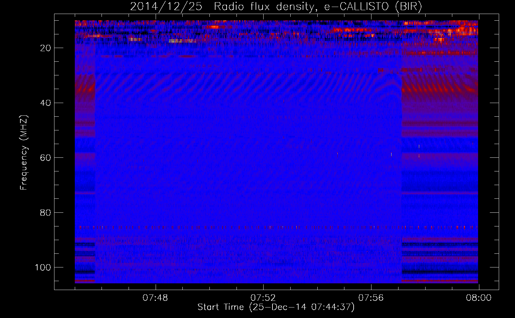Click the "08:00" time tick label
The image size is (515, 318).
tap(479, 298)
